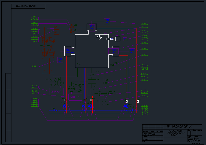Click the L1 lamp symbol
Image resolution: width=206 pixels, height=145 pixels.
tap(99, 38)
